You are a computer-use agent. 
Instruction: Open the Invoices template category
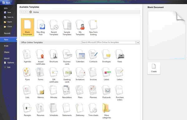click(93, 74)
